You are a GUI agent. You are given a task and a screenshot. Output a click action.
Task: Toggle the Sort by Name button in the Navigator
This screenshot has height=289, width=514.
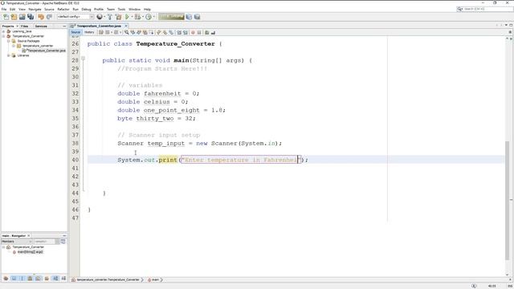pyautogui.click(x=55, y=279)
